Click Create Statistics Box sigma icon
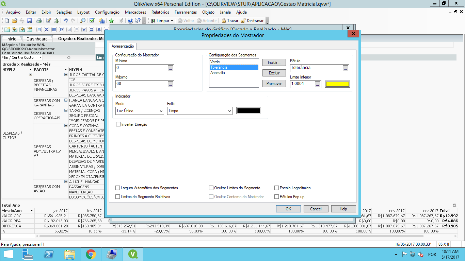 [47, 30]
